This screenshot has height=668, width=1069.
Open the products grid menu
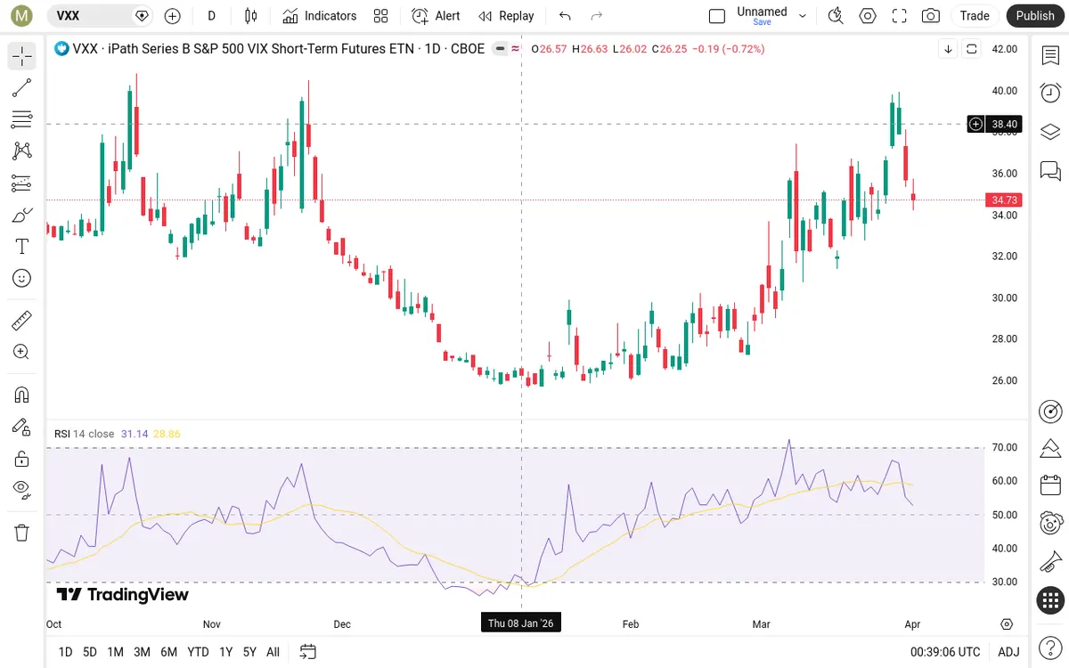pyautogui.click(x=1050, y=600)
